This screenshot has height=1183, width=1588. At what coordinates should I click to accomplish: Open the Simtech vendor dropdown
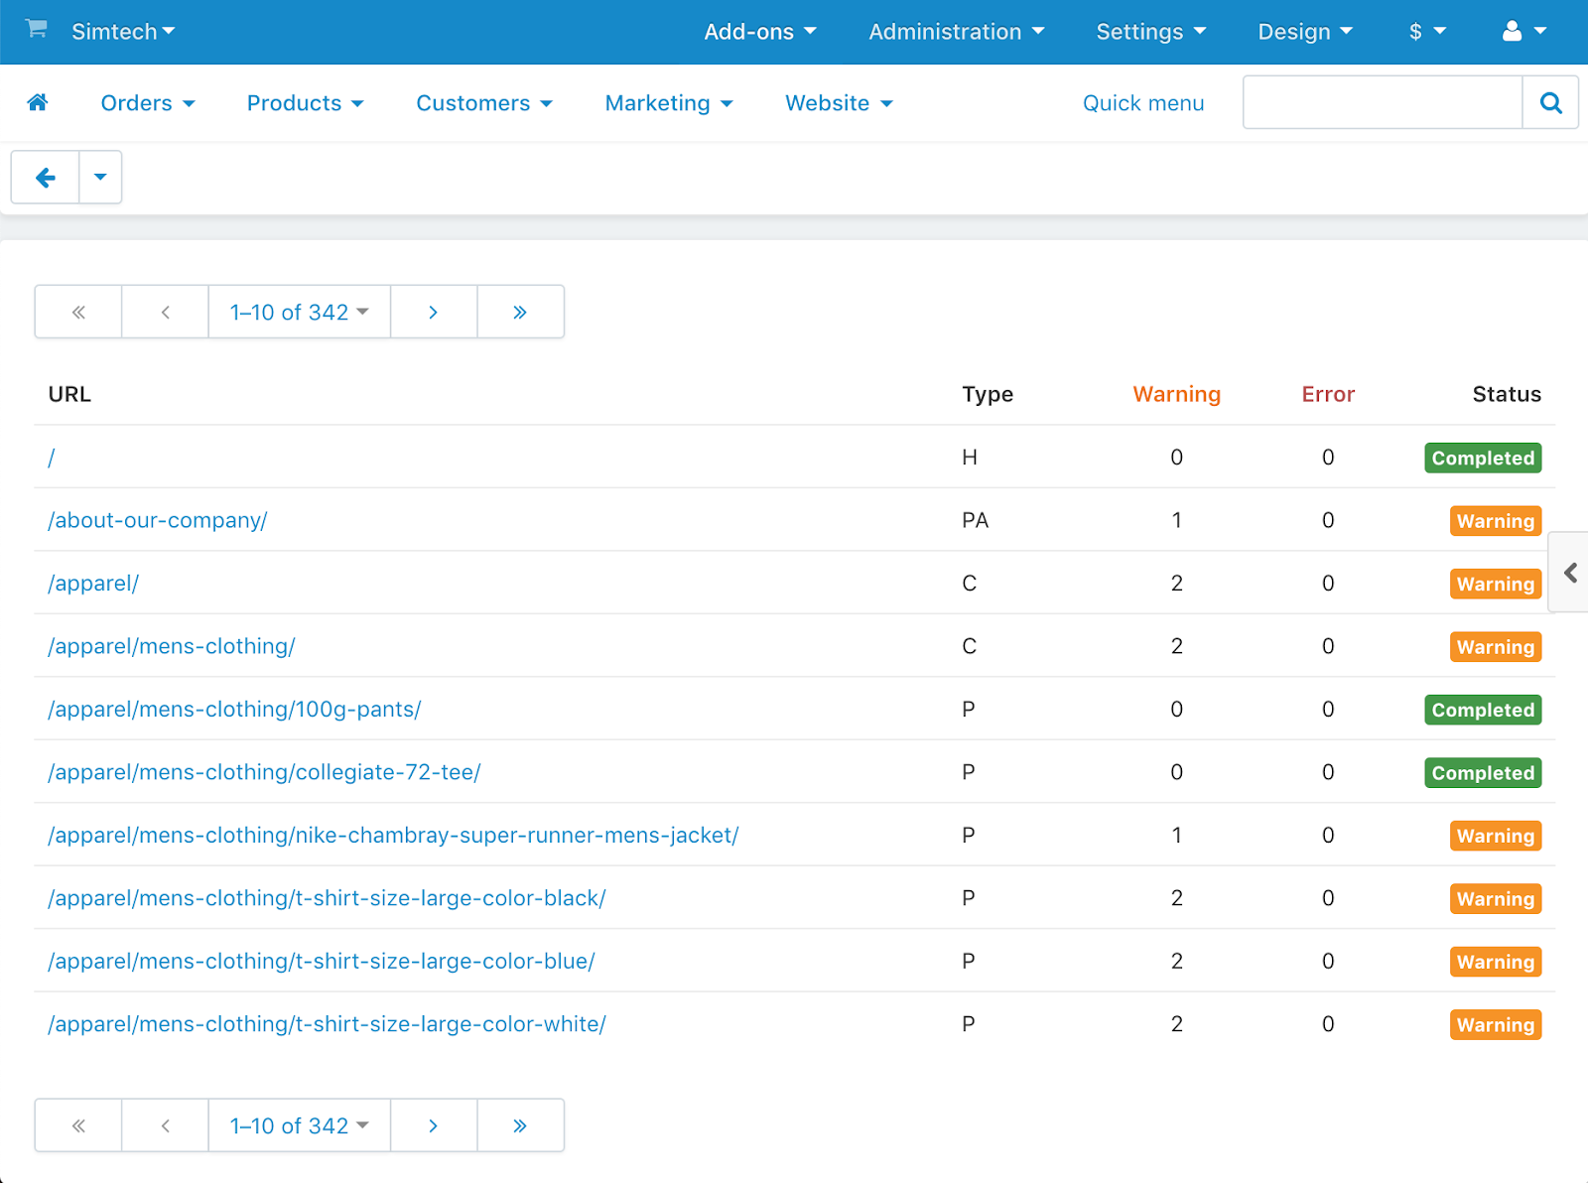pos(123,32)
